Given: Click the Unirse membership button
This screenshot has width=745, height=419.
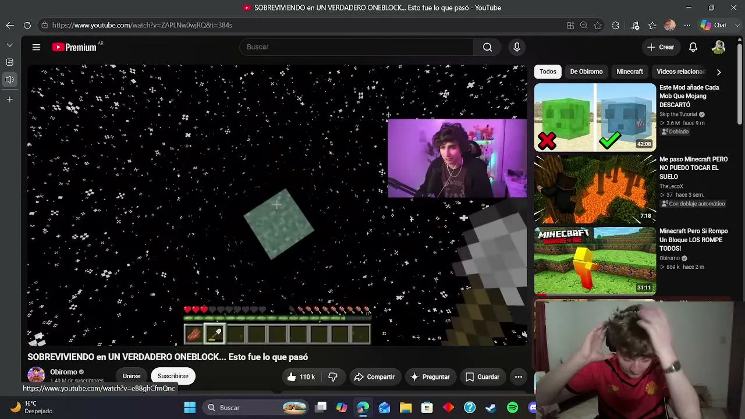Looking at the screenshot, I should 132,376.
